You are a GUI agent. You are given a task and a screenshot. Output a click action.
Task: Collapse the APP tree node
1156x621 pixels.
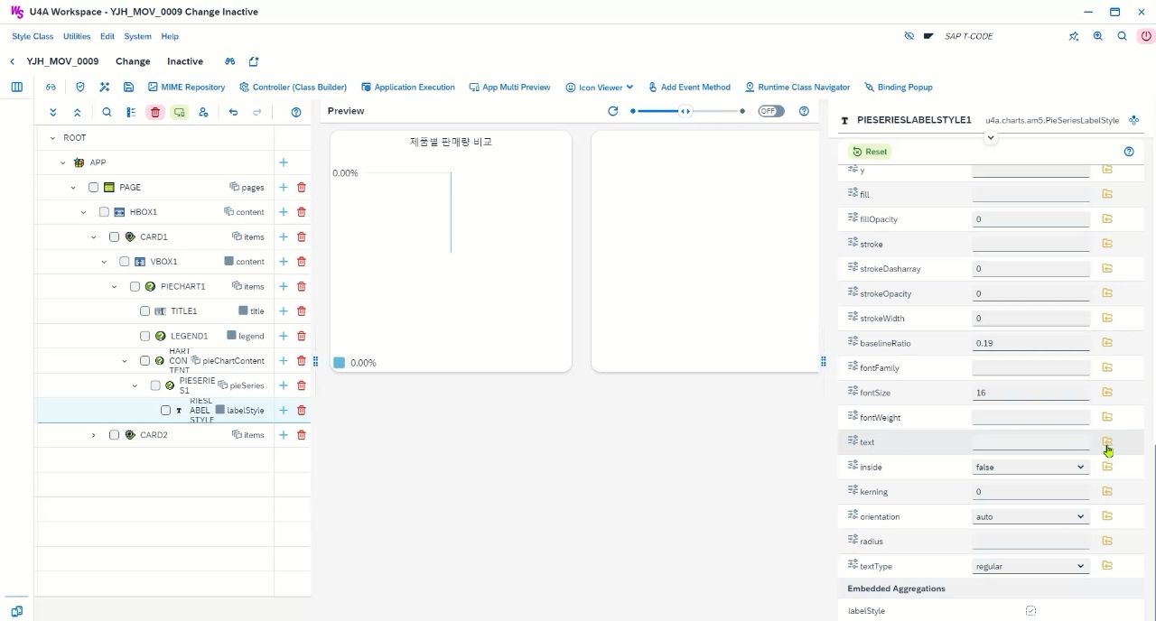pos(62,162)
